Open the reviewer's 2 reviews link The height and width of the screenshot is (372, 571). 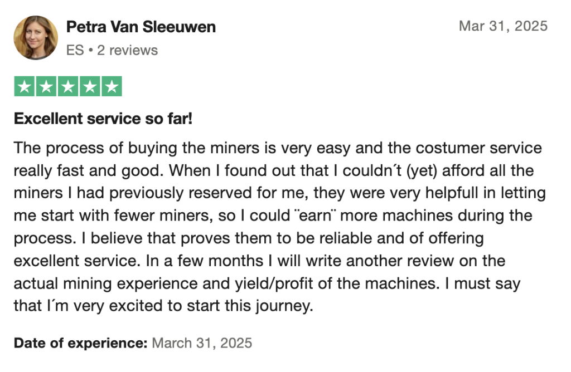(128, 50)
